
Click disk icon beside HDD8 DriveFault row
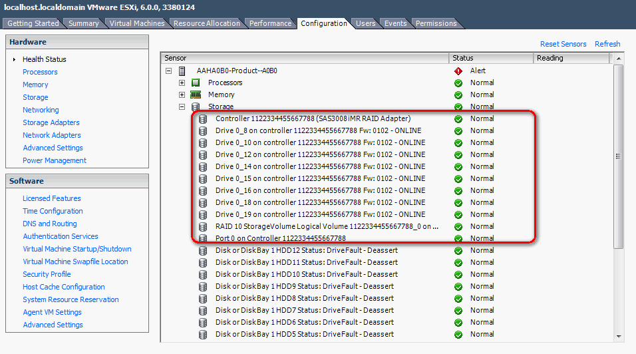tap(203, 299)
